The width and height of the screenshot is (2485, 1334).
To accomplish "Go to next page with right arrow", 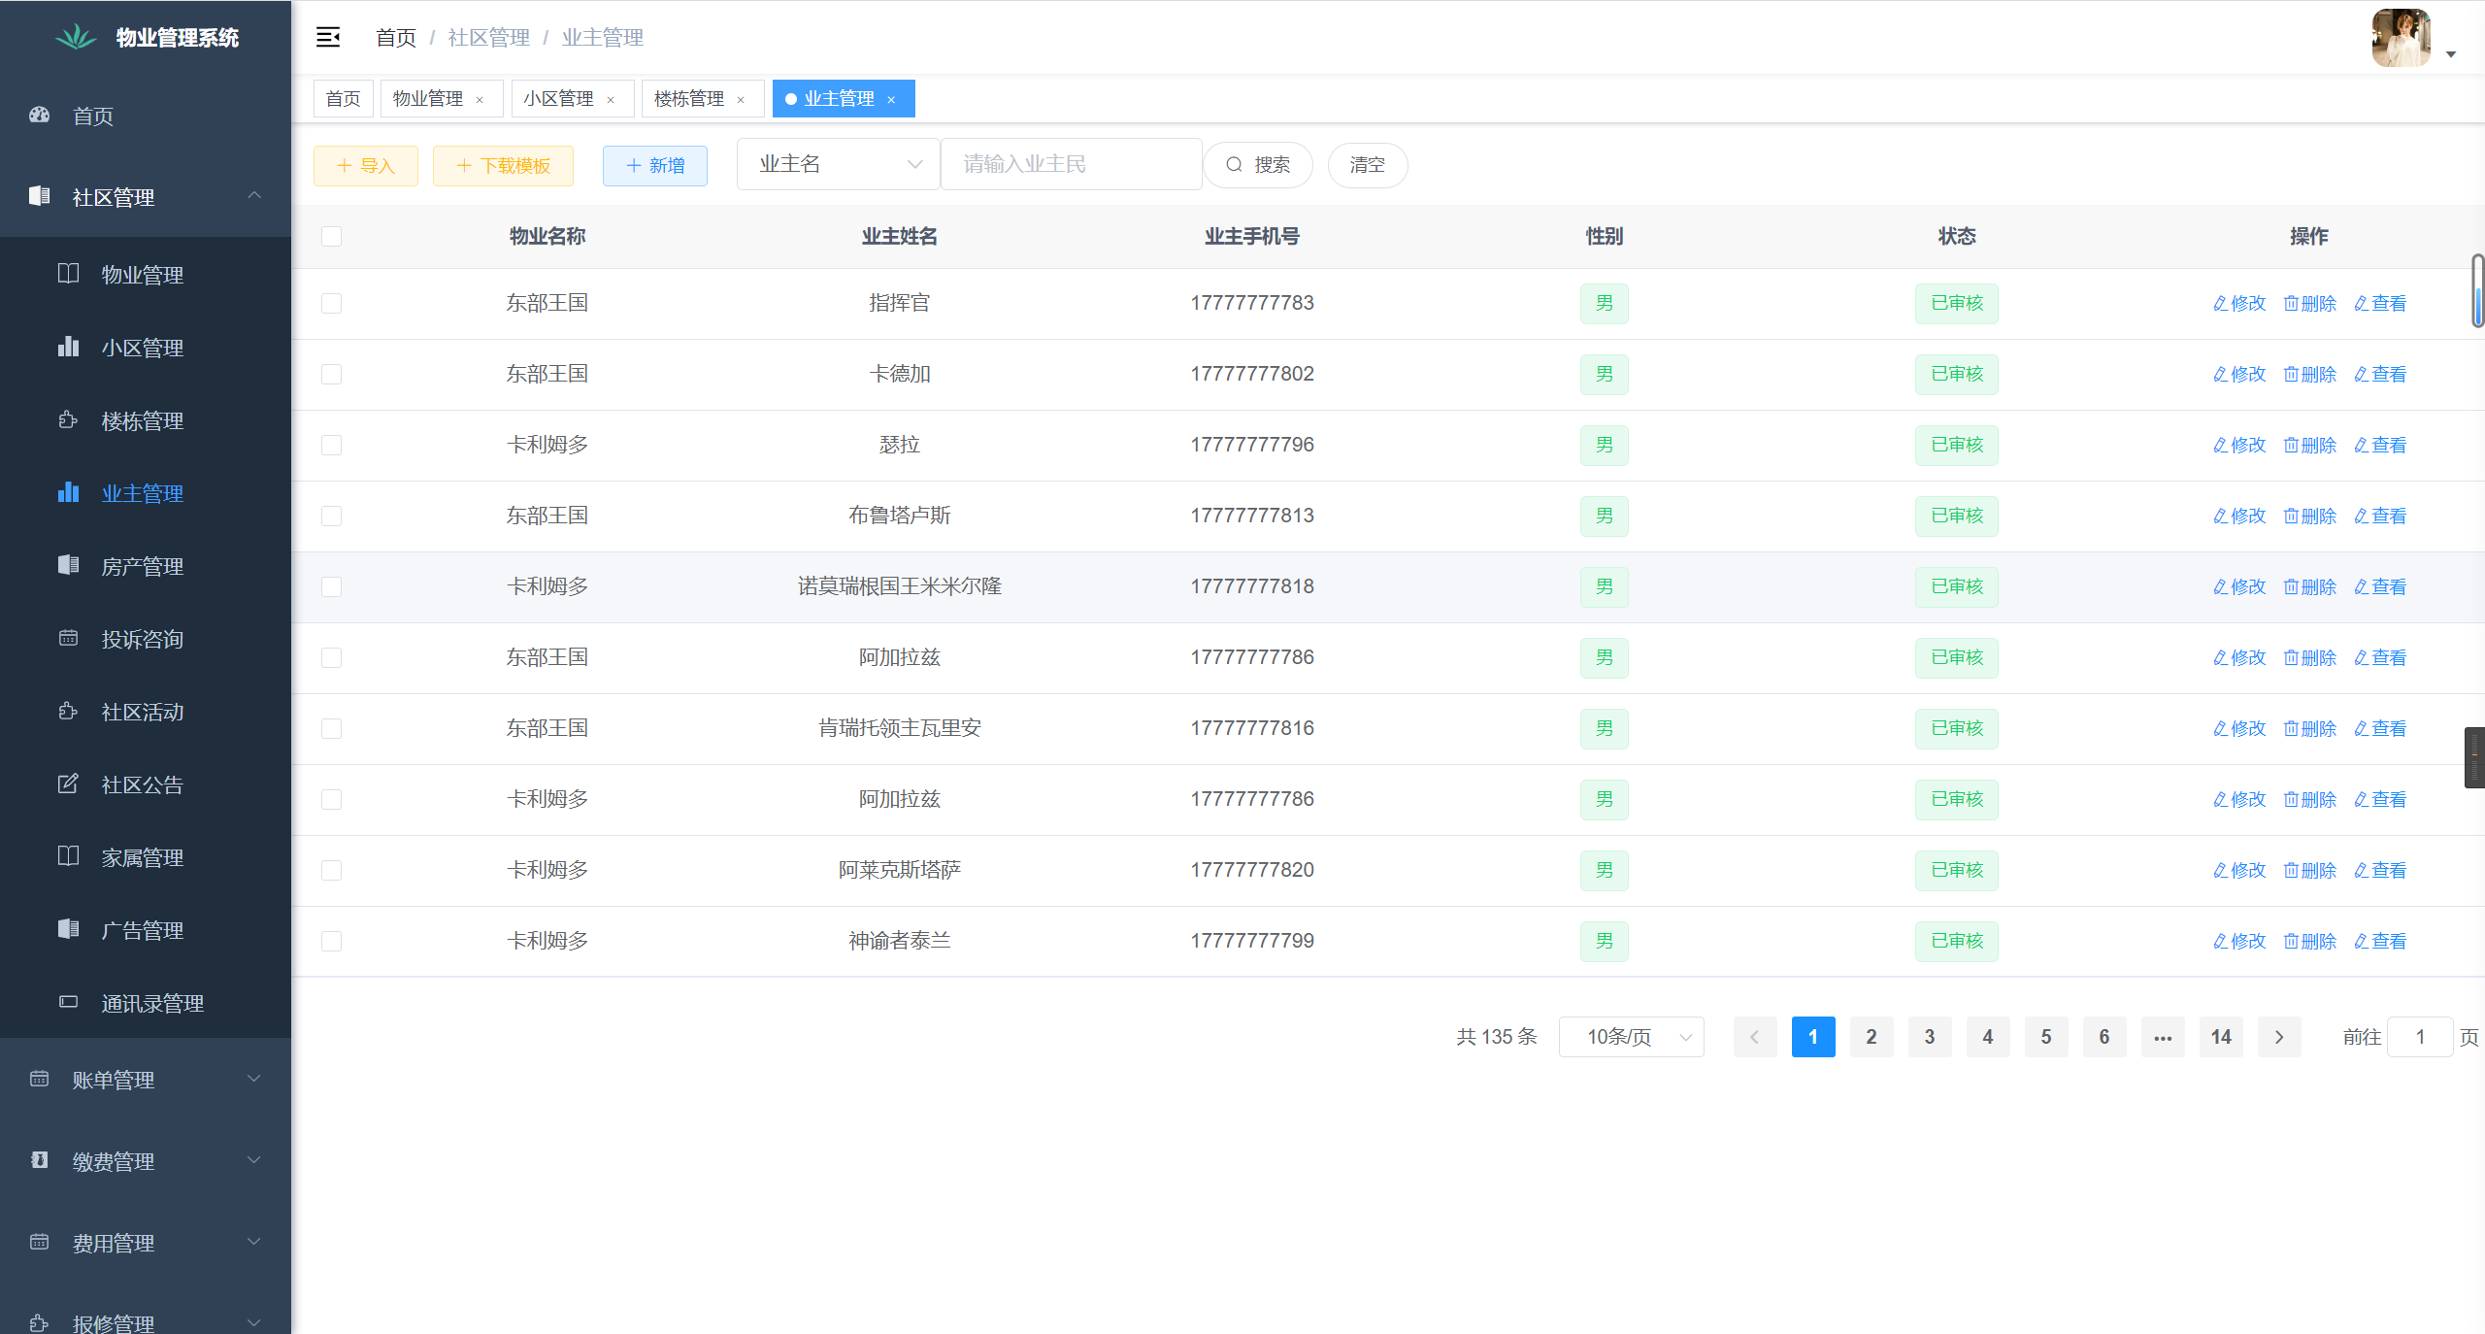I will tap(2279, 1037).
